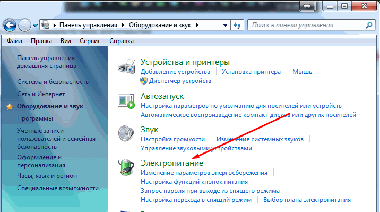Click Выбор плана электропитания link
Screen dimensions: 380x212
pos(307,200)
